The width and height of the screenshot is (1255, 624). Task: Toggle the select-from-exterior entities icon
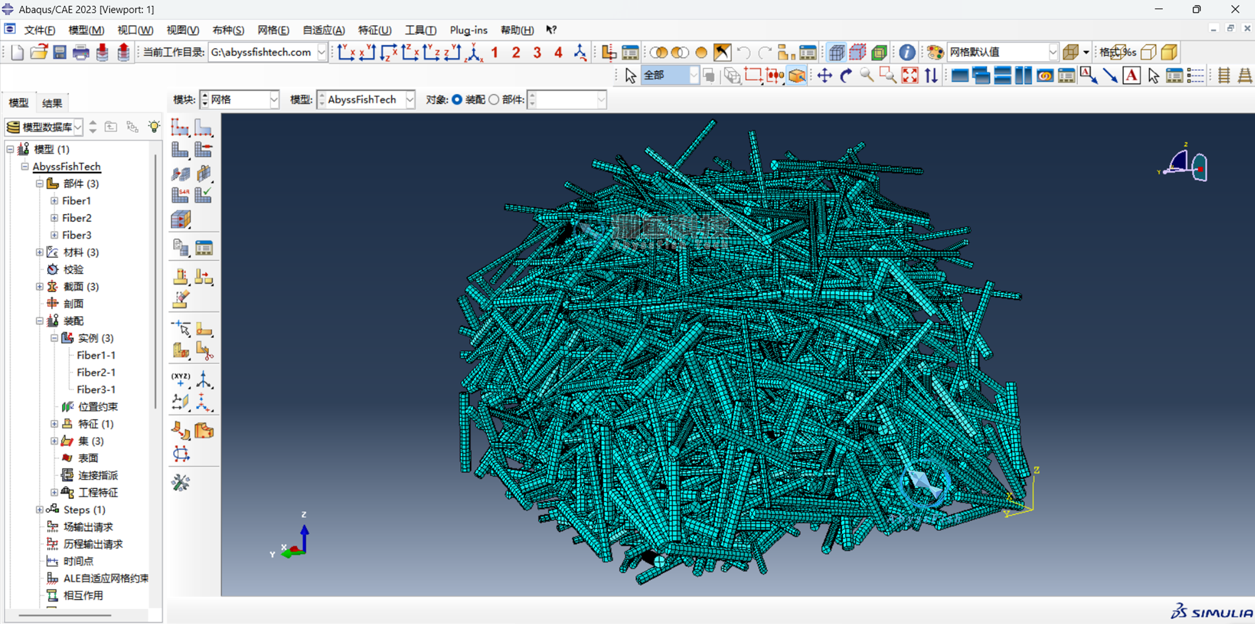tap(797, 76)
